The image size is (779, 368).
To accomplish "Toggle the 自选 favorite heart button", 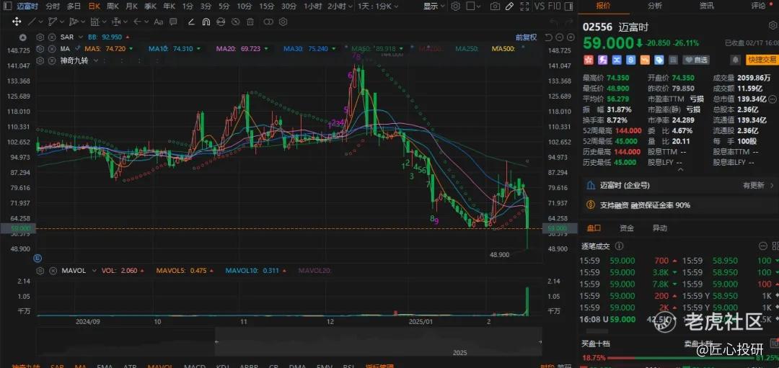I will point(695,60).
